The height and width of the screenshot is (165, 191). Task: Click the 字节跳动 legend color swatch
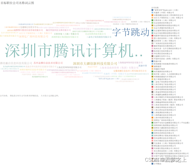click(x=152, y=164)
